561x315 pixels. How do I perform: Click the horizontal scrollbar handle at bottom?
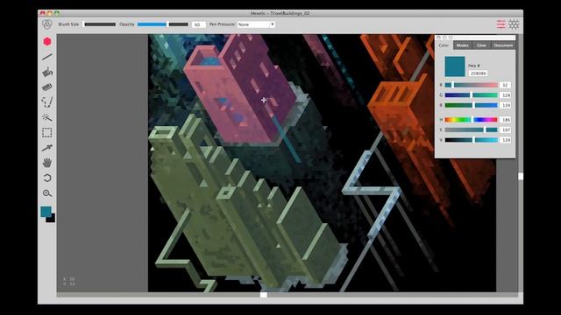(x=264, y=295)
